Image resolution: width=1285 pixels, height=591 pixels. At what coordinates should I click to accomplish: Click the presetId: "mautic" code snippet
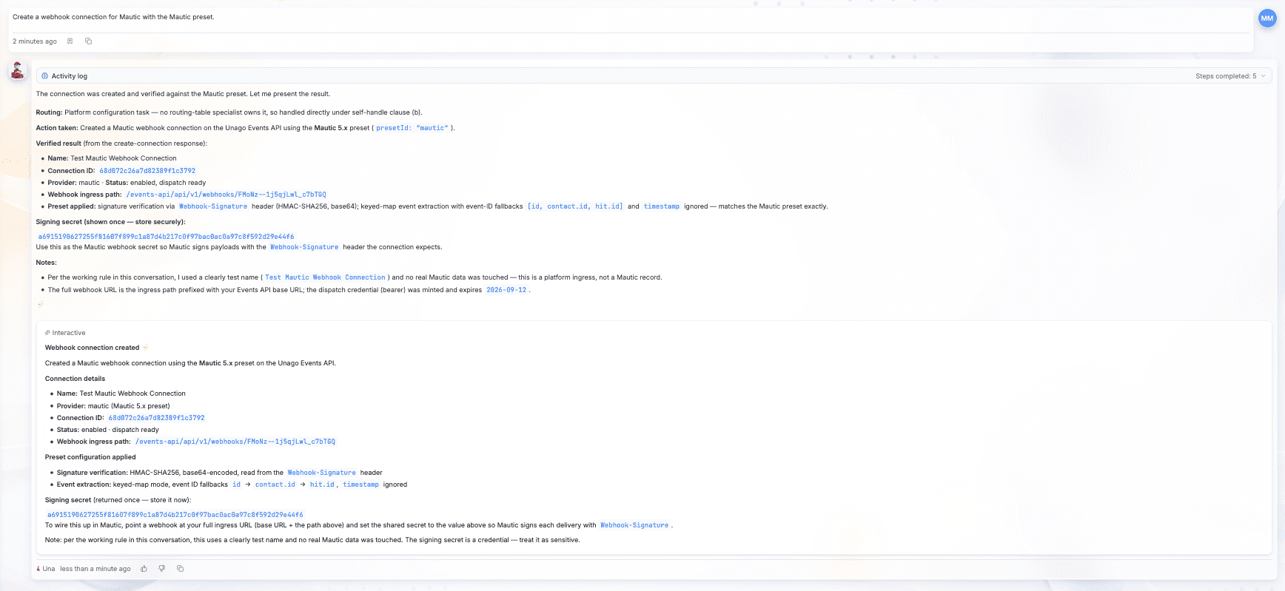[412, 128]
